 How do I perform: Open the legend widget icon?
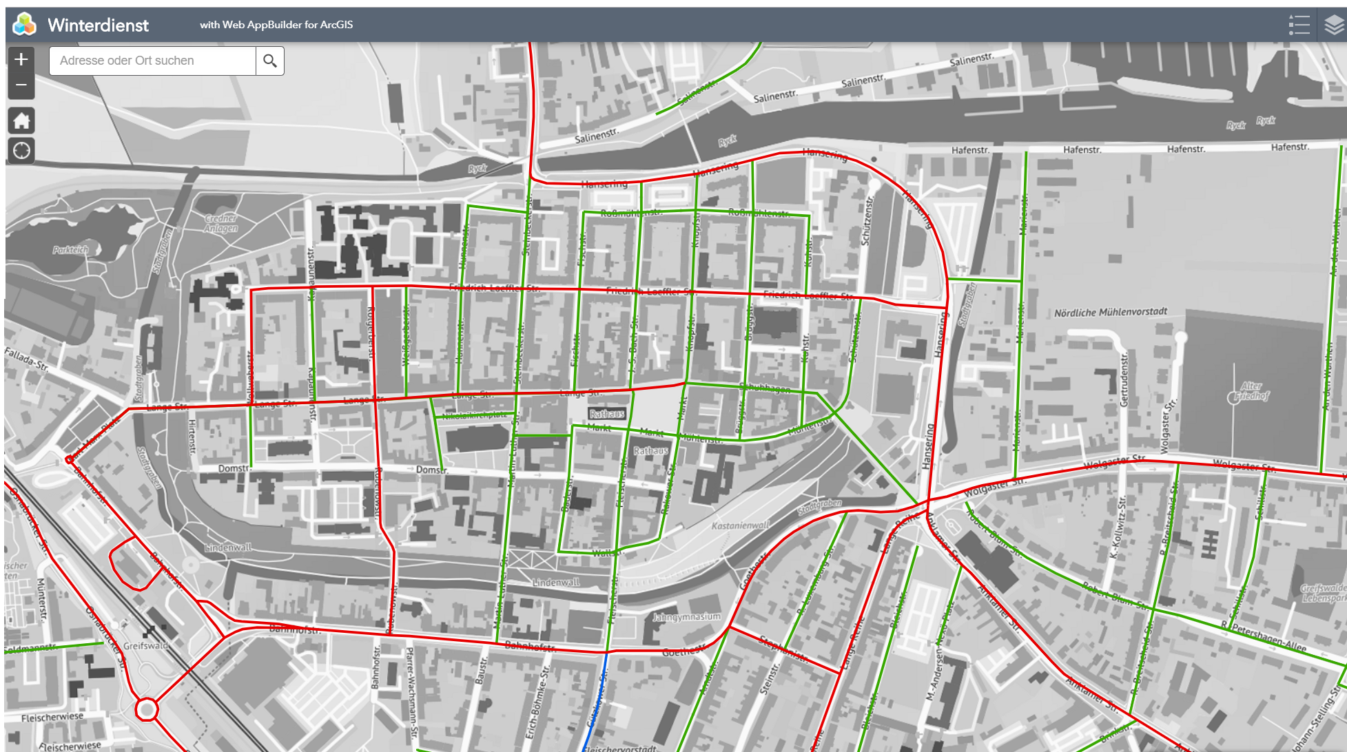pyautogui.click(x=1299, y=25)
